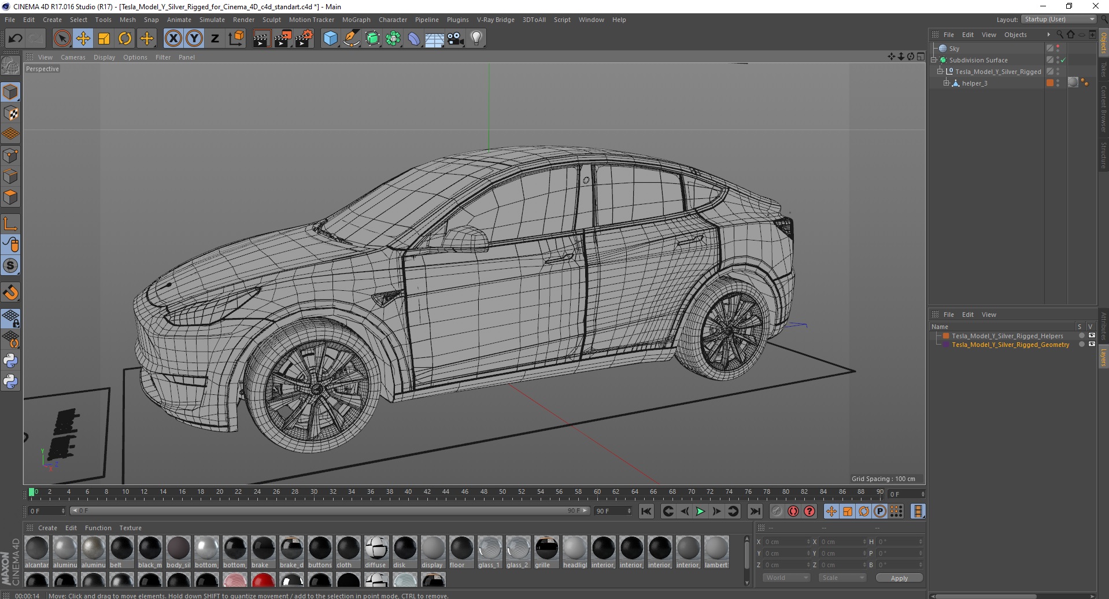Click the Apply button
The image size is (1109, 599).
click(x=899, y=578)
